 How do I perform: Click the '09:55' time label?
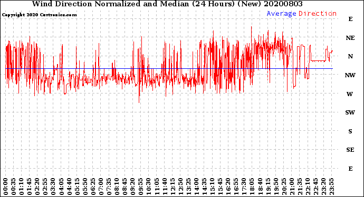141,186
